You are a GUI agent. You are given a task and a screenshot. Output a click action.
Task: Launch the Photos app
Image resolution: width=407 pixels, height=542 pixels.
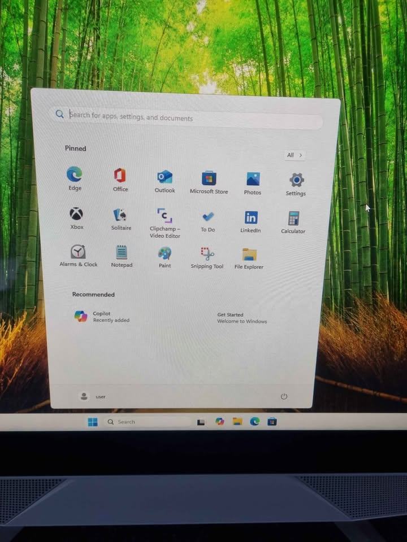253,183
